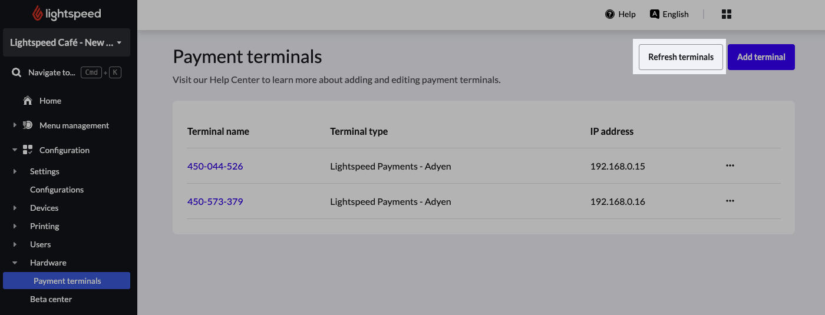This screenshot has height=315, width=825.
Task: Open the apps grid icon
Action: (727, 14)
